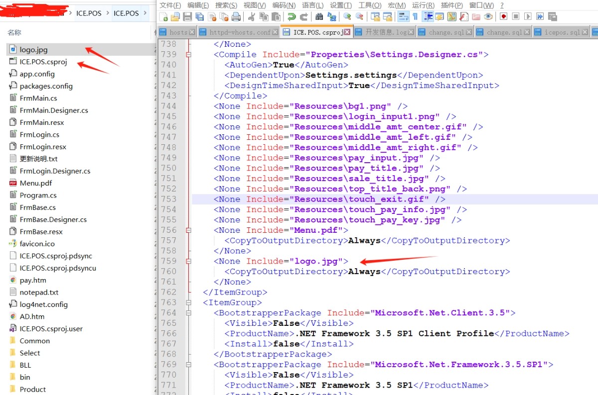
Task: Collapse the BootstrapperPackage fold on line 764
Action: click(x=188, y=312)
